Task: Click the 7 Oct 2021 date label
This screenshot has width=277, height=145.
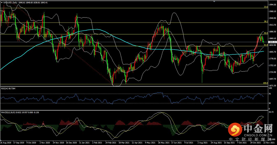Action: [x=242, y=143]
